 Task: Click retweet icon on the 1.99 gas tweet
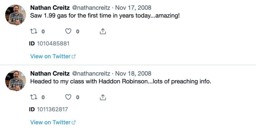(x=34, y=31)
